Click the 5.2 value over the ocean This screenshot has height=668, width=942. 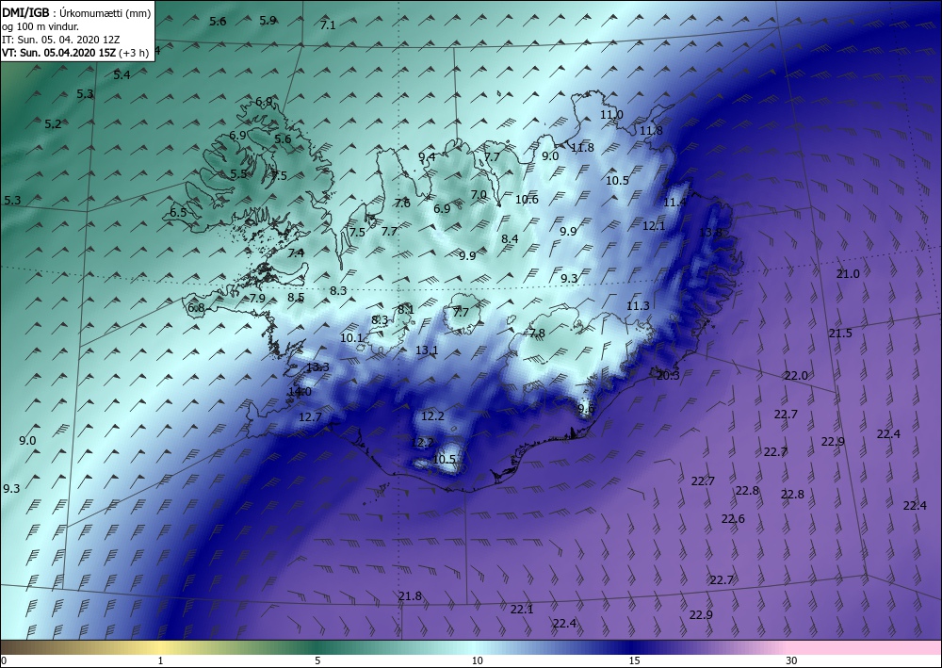pos(53,124)
